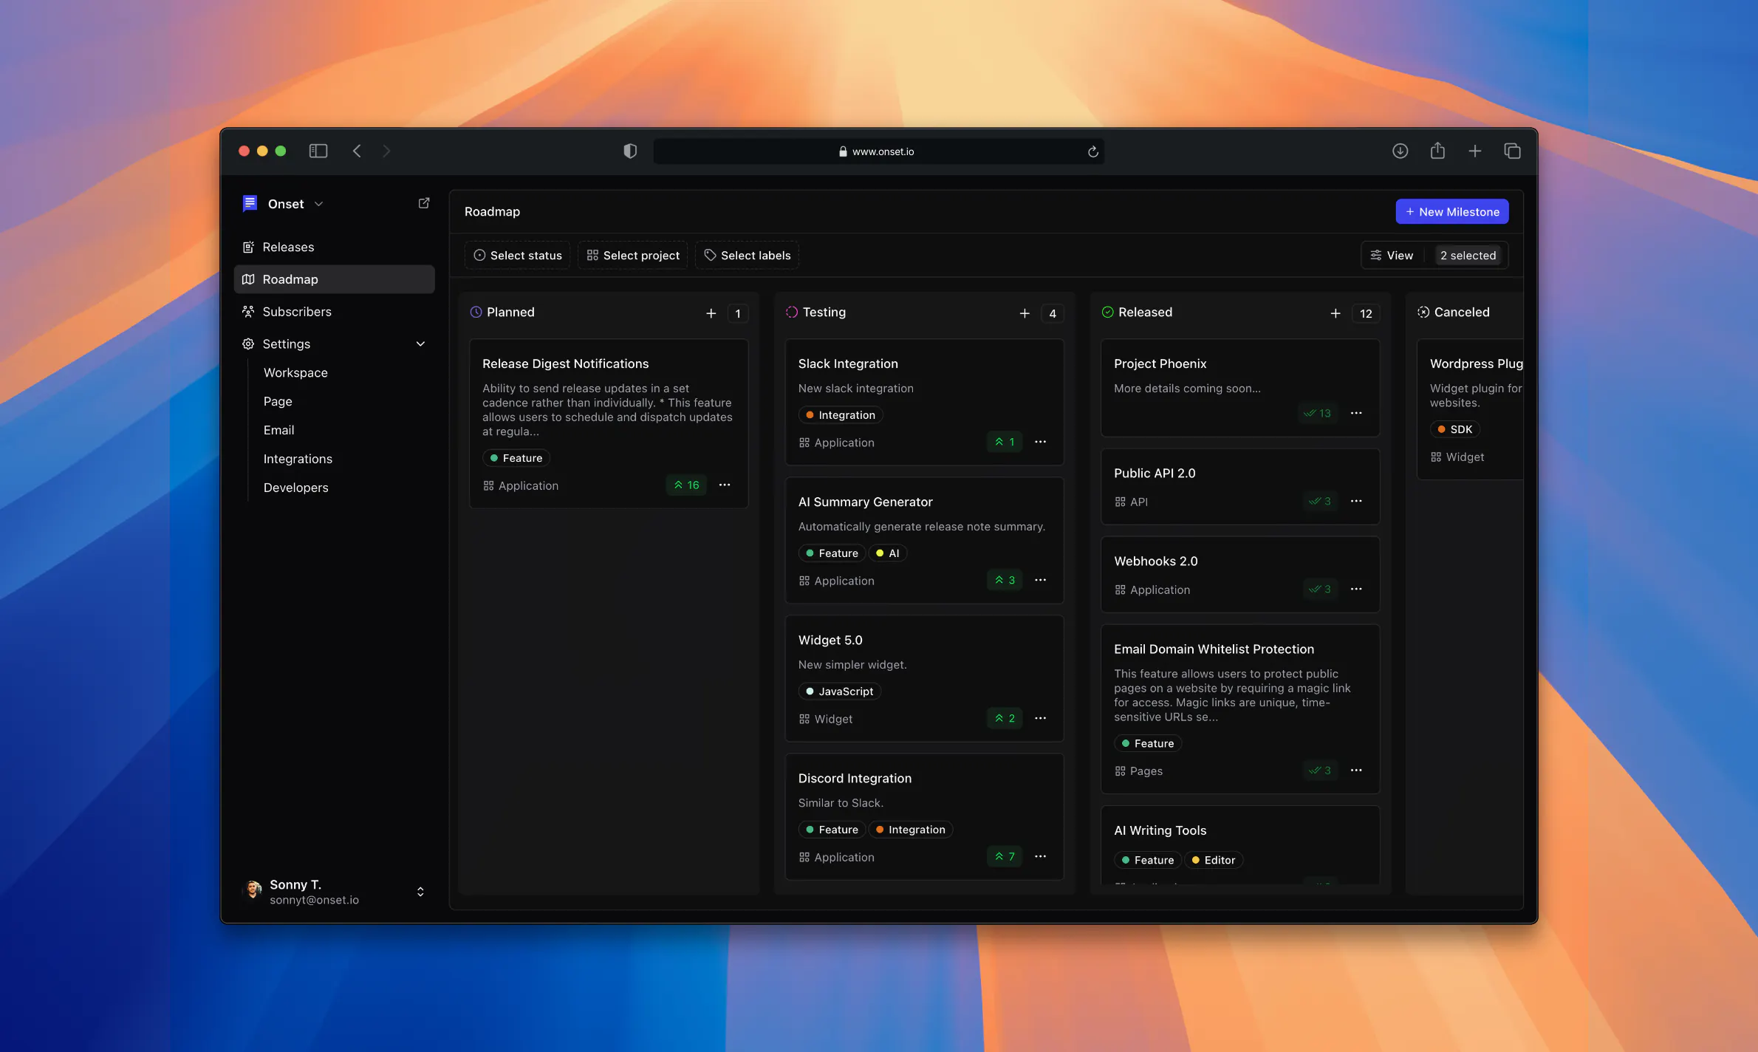
Task: Add milestone to Planned column
Action: tap(711, 313)
